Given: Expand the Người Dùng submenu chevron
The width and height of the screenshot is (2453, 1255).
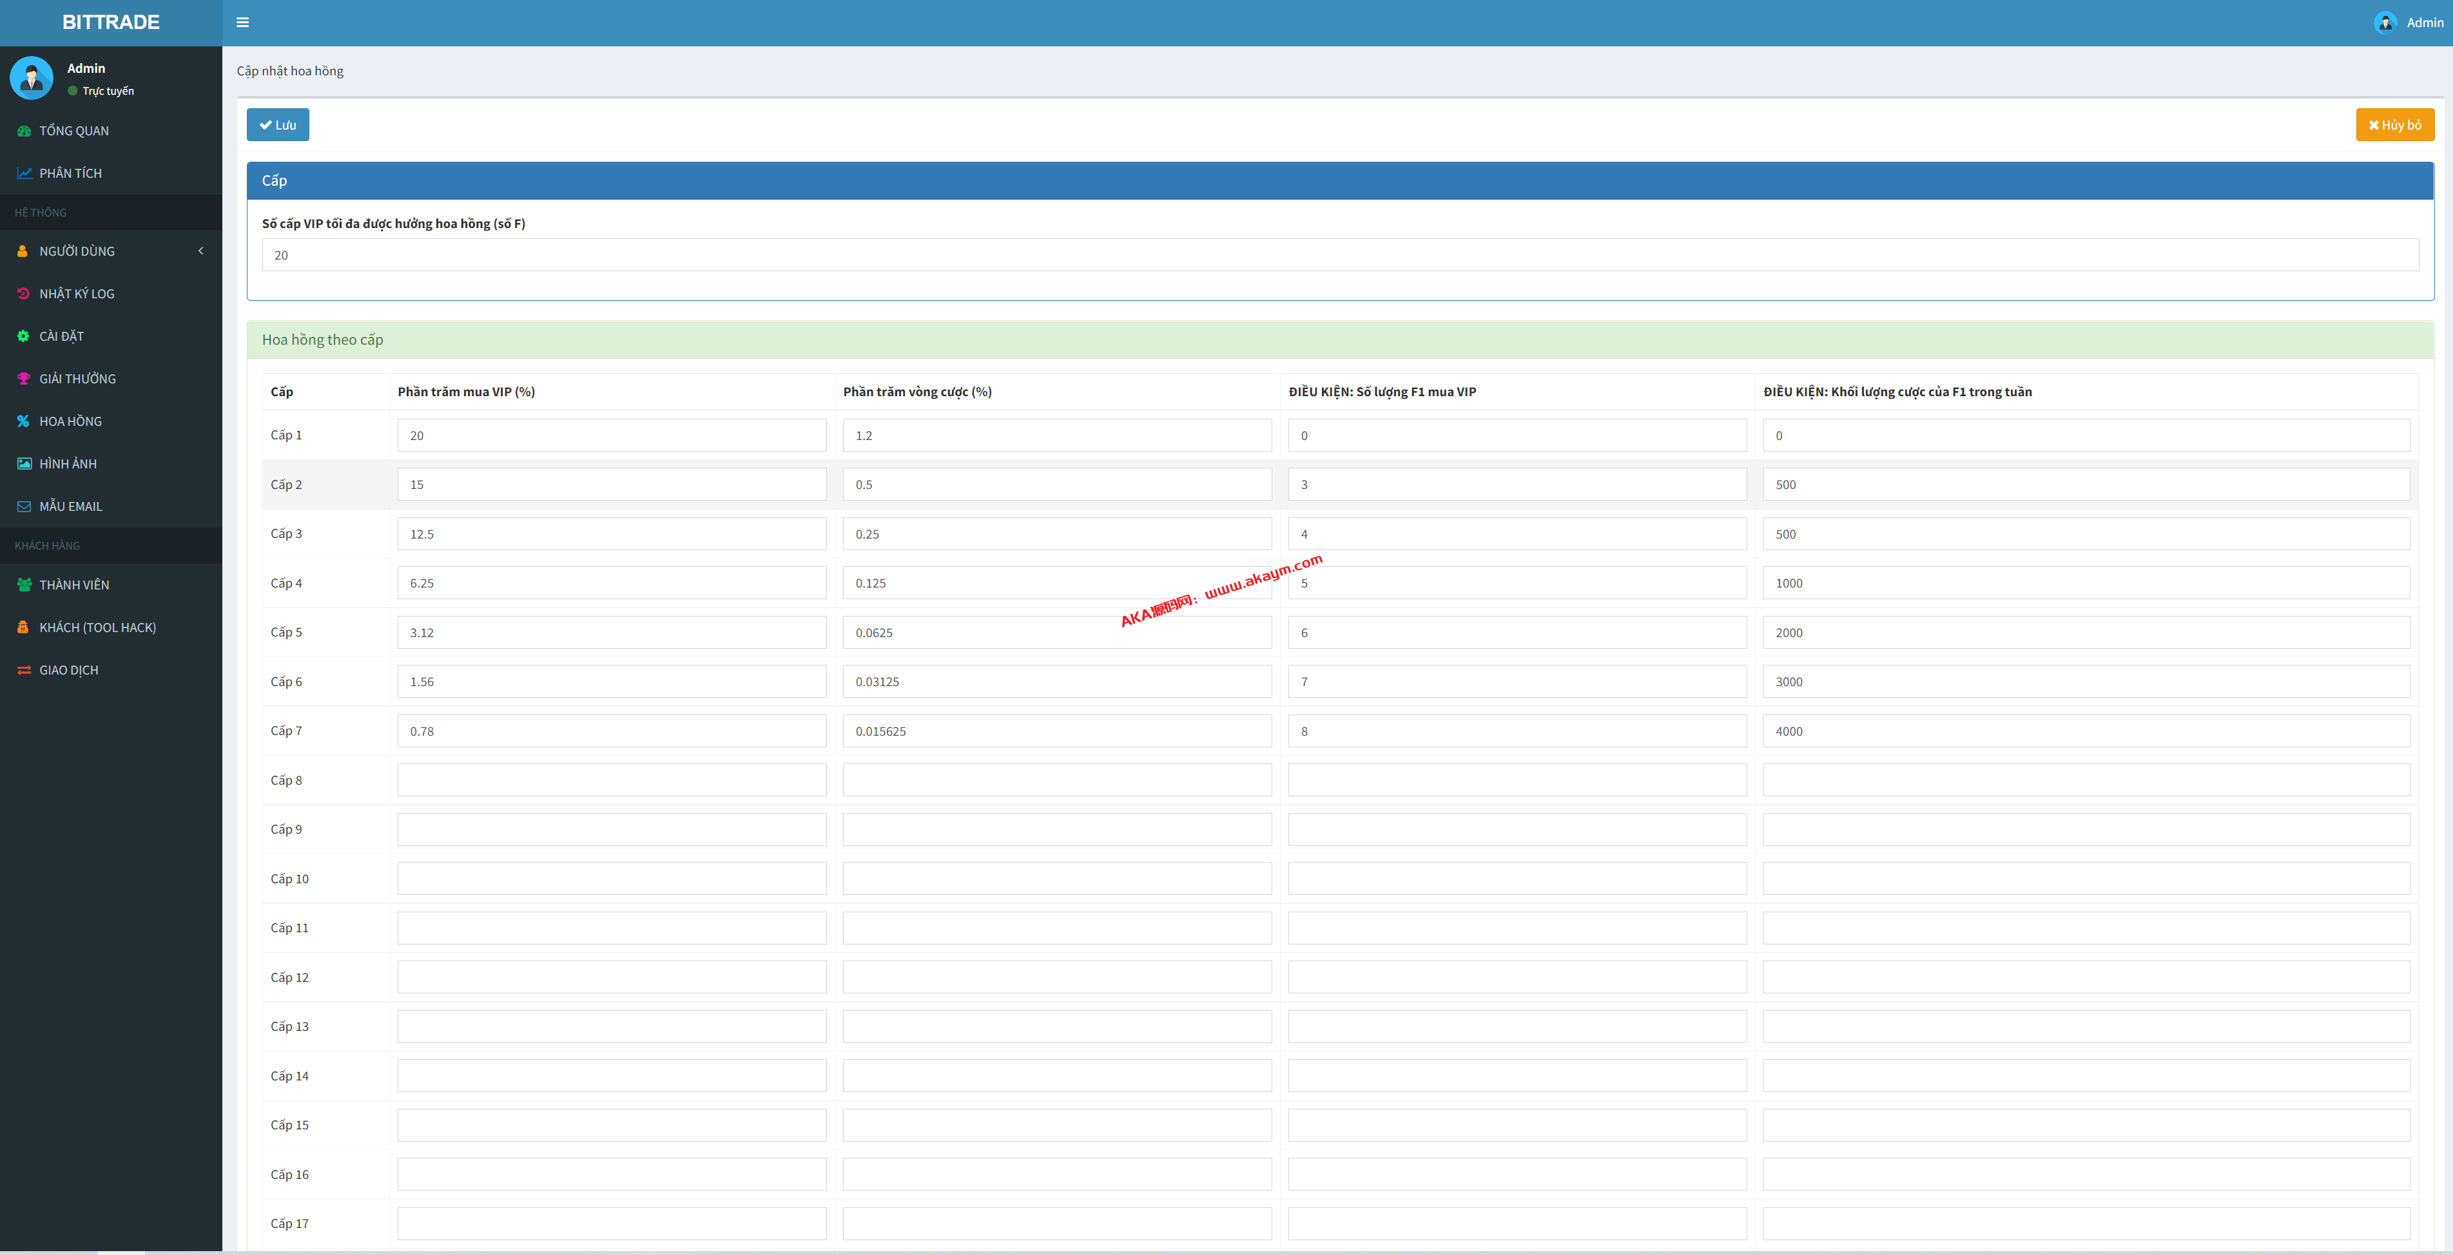Looking at the screenshot, I should [x=201, y=251].
